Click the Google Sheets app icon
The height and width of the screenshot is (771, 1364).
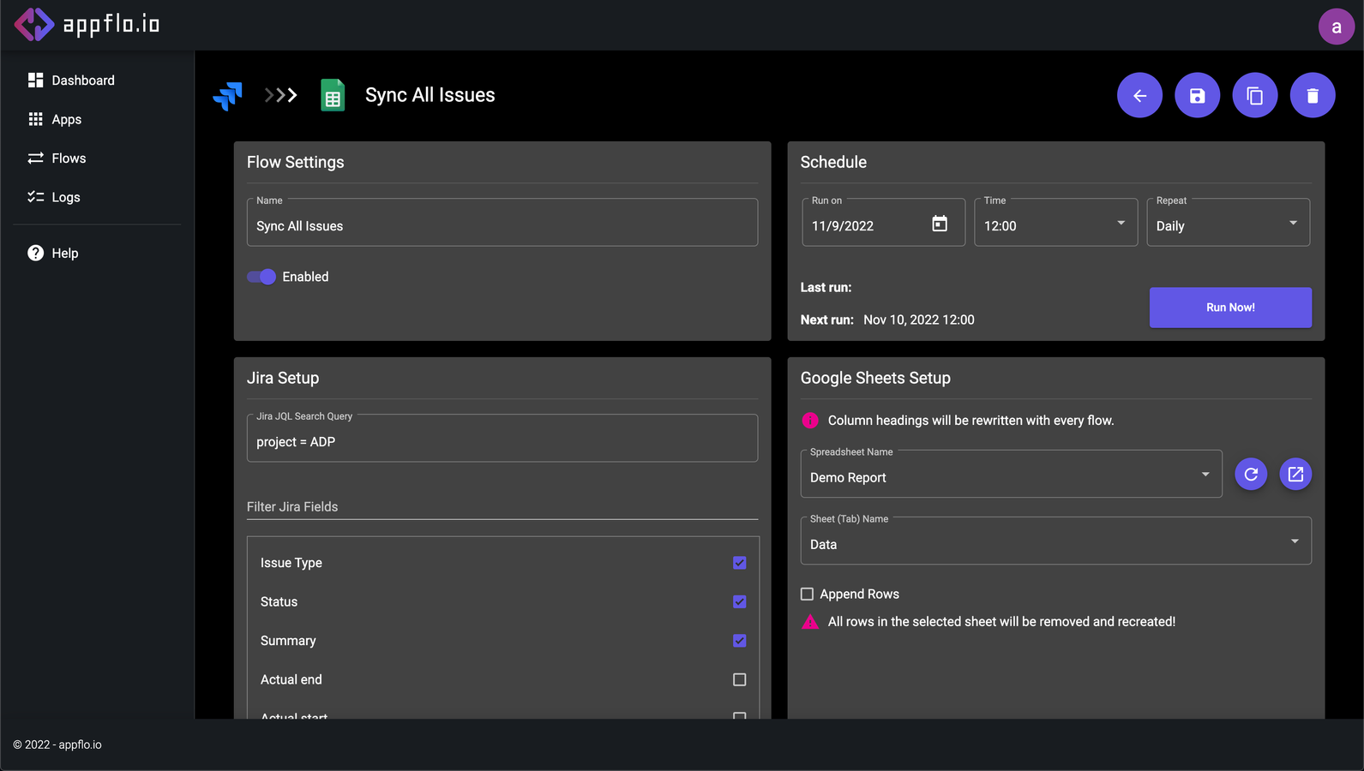(333, 95)
